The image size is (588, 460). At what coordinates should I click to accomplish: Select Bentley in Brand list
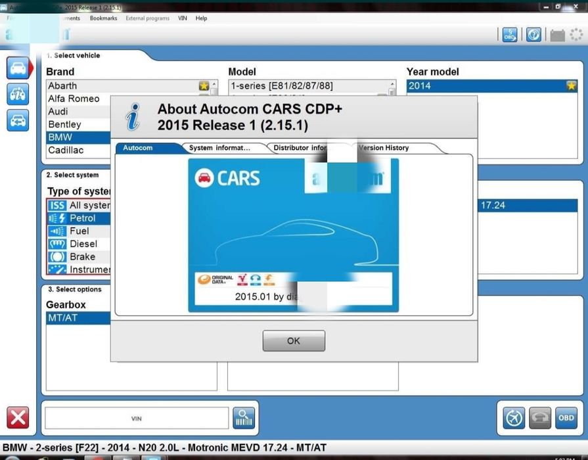pyautogui.click(x=79, y=124)
